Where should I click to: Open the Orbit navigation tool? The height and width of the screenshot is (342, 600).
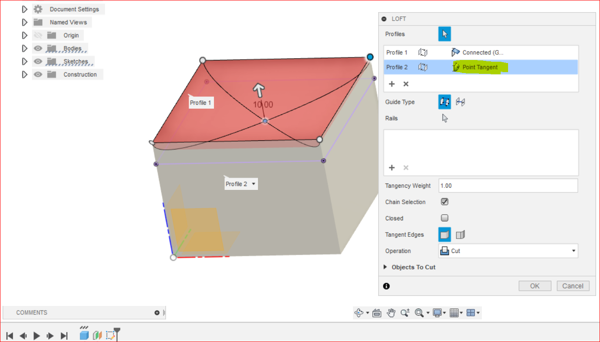[x=359, y=312]
